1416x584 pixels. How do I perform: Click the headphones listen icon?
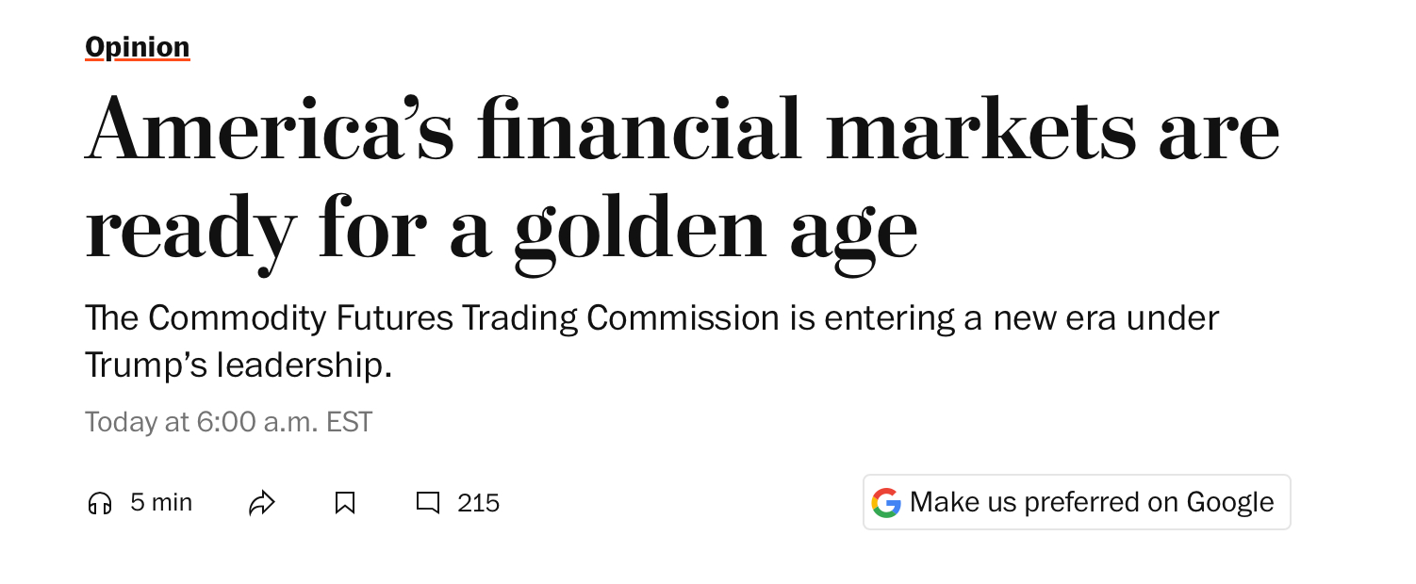point(99,504)
